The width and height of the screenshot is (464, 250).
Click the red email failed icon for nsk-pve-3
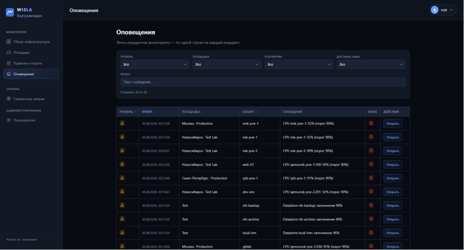[371, 150]
